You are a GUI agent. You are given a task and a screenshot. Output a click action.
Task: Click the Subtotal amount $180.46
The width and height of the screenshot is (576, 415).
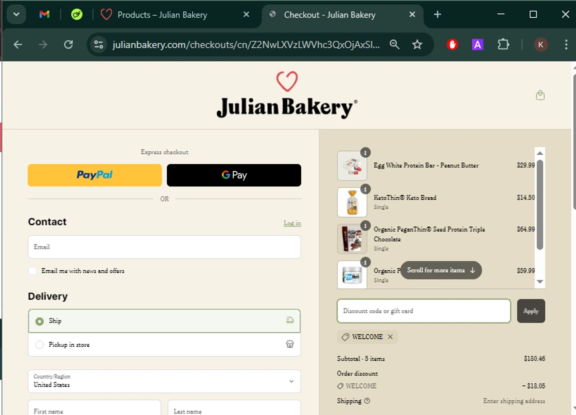coord(535,359)
